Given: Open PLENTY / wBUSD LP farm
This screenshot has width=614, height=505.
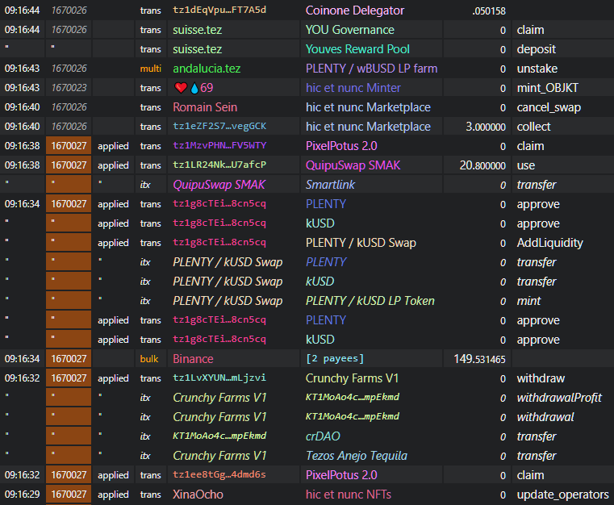Looking at the screenshot, I should pyautogui.click(x=371, y=69).
